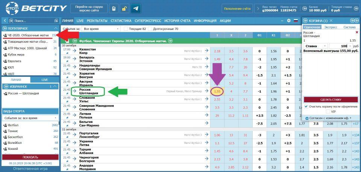Image resolution: width=361 pixels, height=172 pixels.
Task: Click the Футбол sport icon in sidebar
Action: [5, 125]
